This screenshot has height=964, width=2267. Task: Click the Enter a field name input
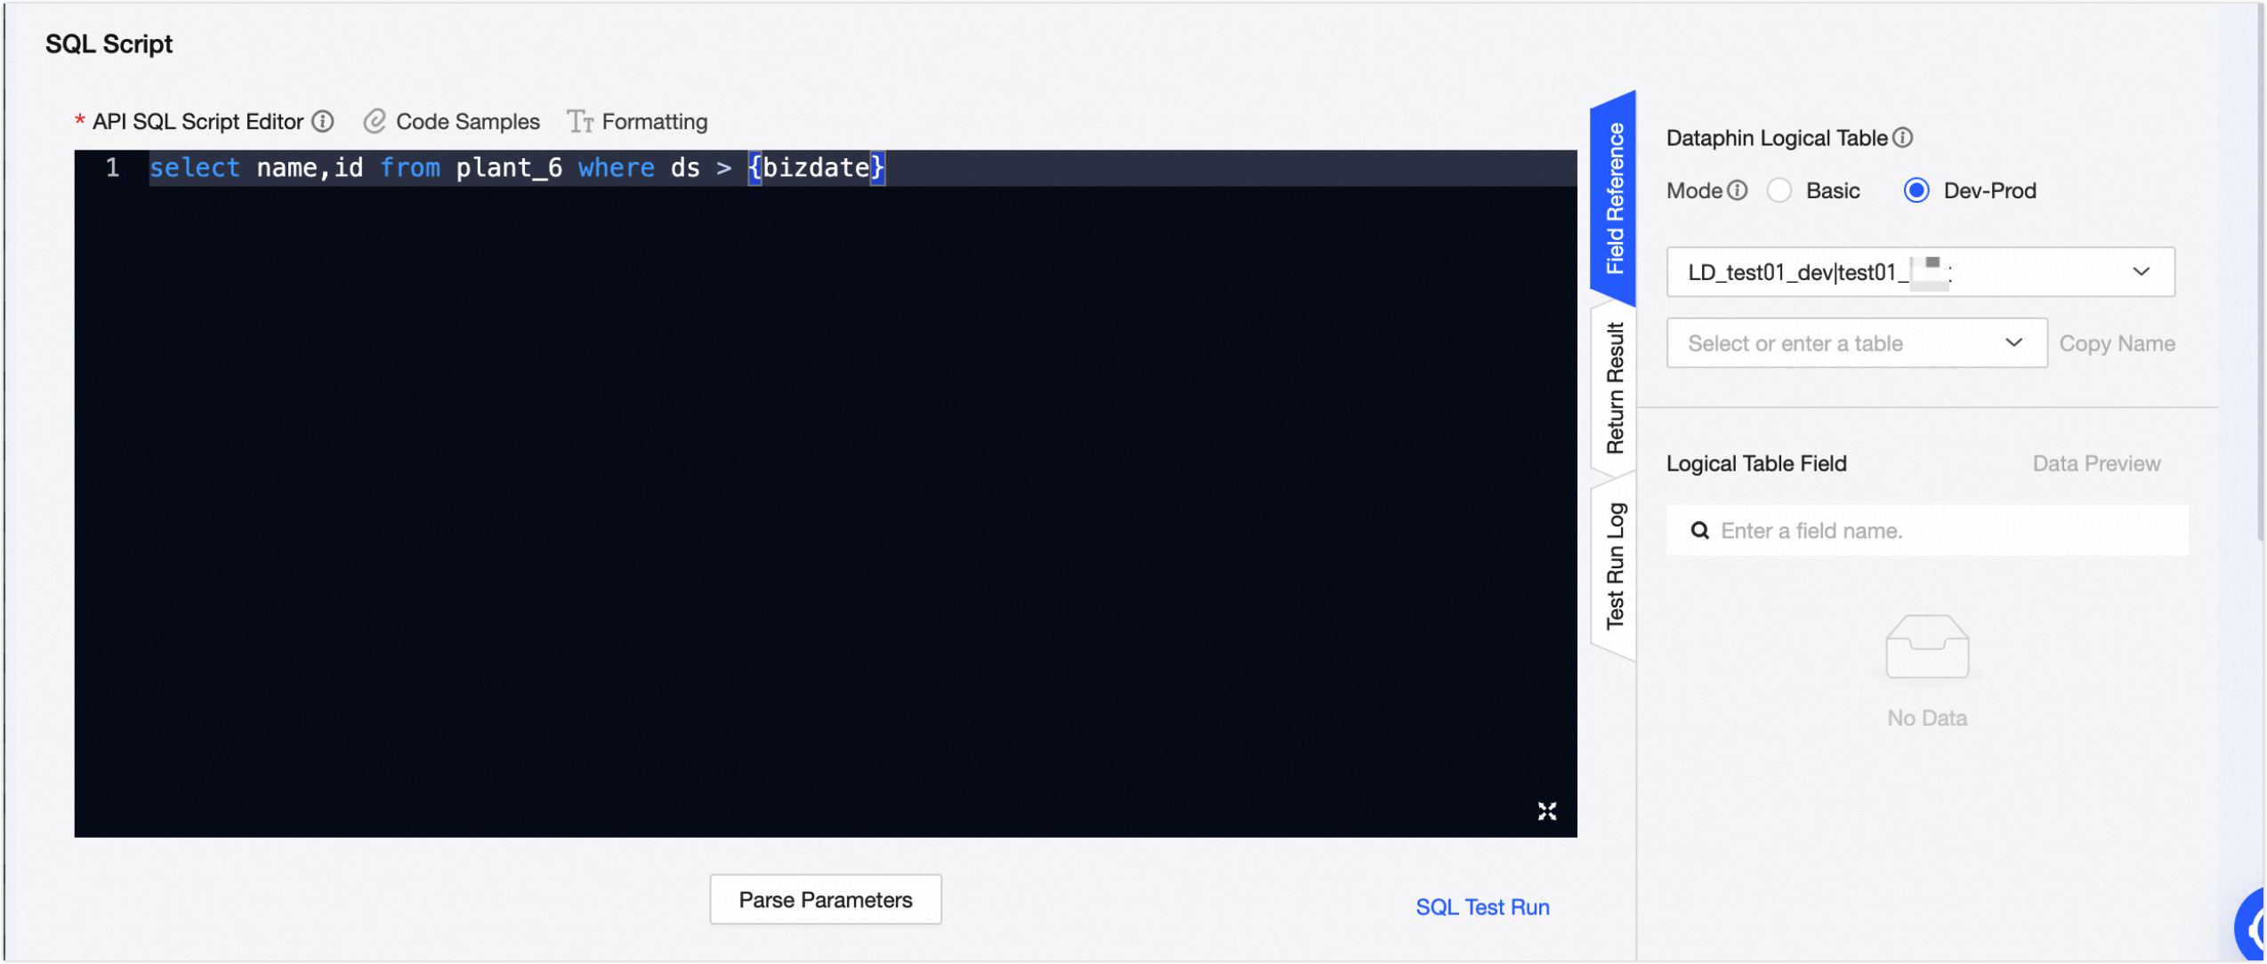(x=1940, y=531)
